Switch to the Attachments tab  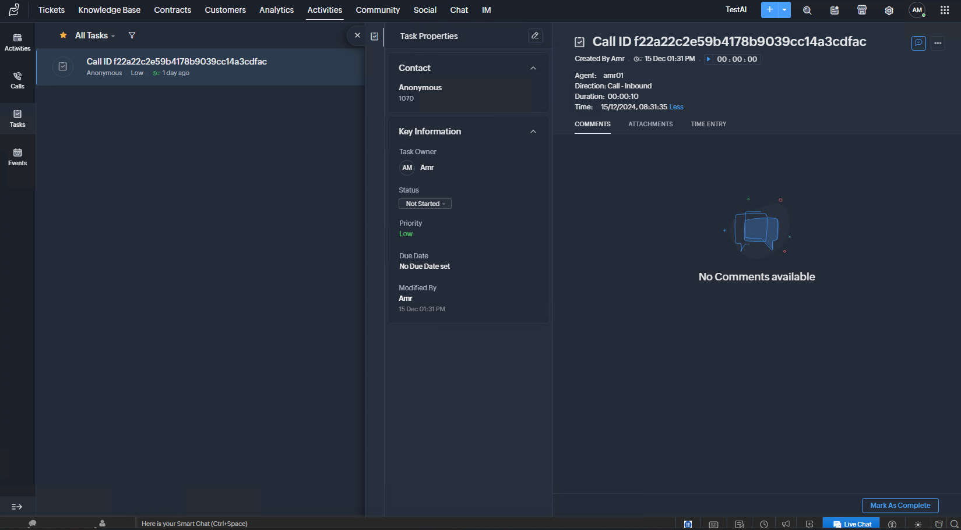pos(650,124)
